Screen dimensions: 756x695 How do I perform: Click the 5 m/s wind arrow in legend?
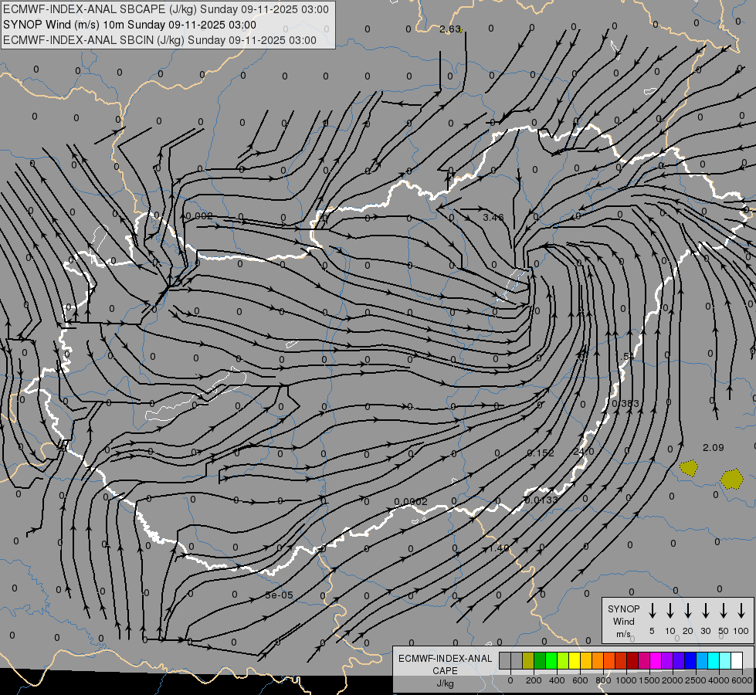click(652, 611)
